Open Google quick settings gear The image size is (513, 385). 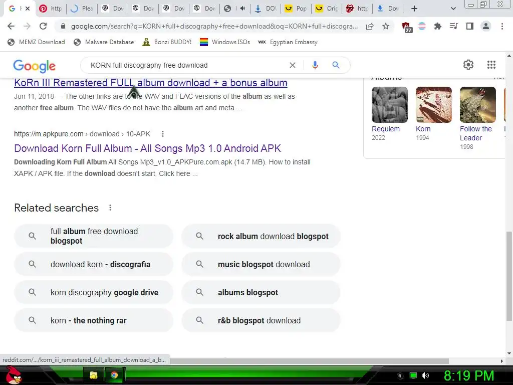coord(468,65)
